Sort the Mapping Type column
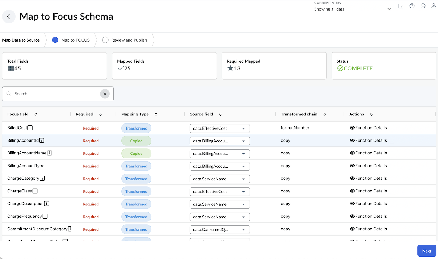The image size is (438, 259). tap(156, 114)
